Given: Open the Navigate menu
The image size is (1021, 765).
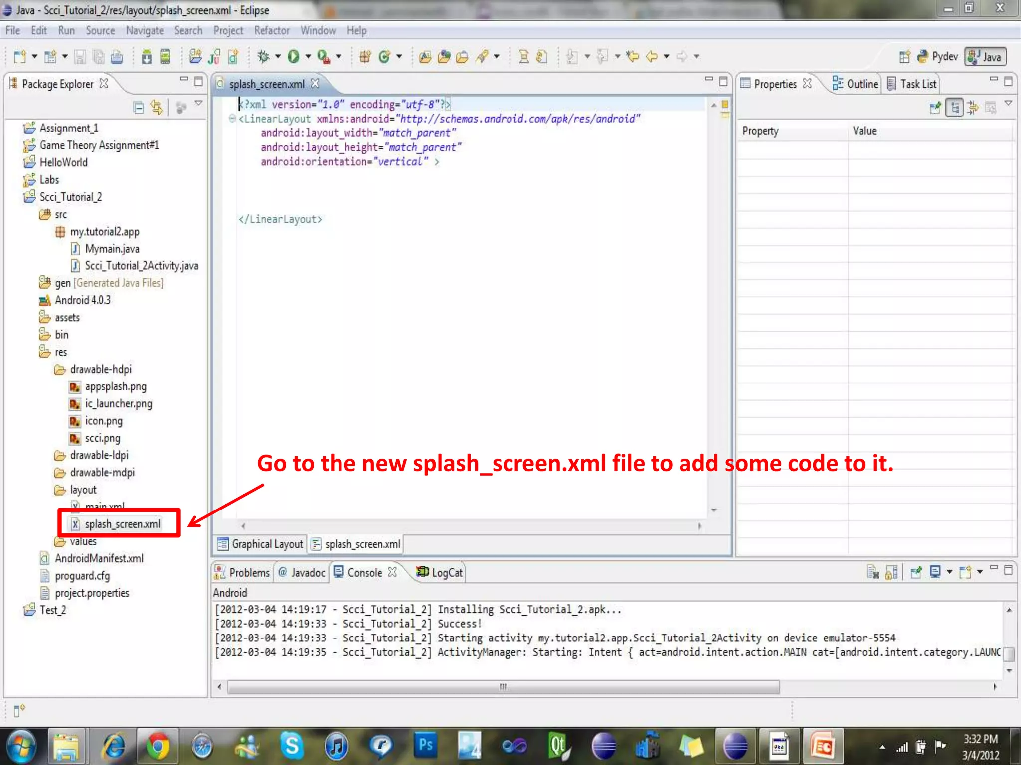Looking at the screenshot, I should [x=145, y=31].
